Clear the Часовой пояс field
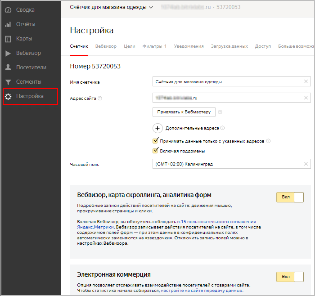The width and height of the screenshot is (315, 296). click(306, 164)
